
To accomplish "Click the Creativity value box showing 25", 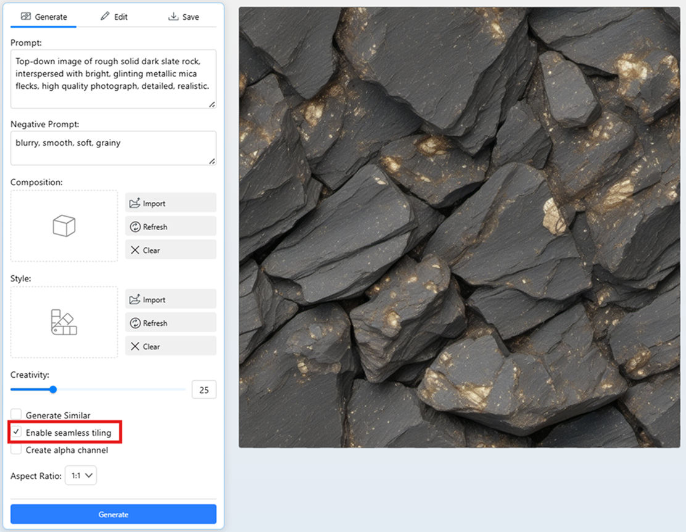I will tap(204, 390).
